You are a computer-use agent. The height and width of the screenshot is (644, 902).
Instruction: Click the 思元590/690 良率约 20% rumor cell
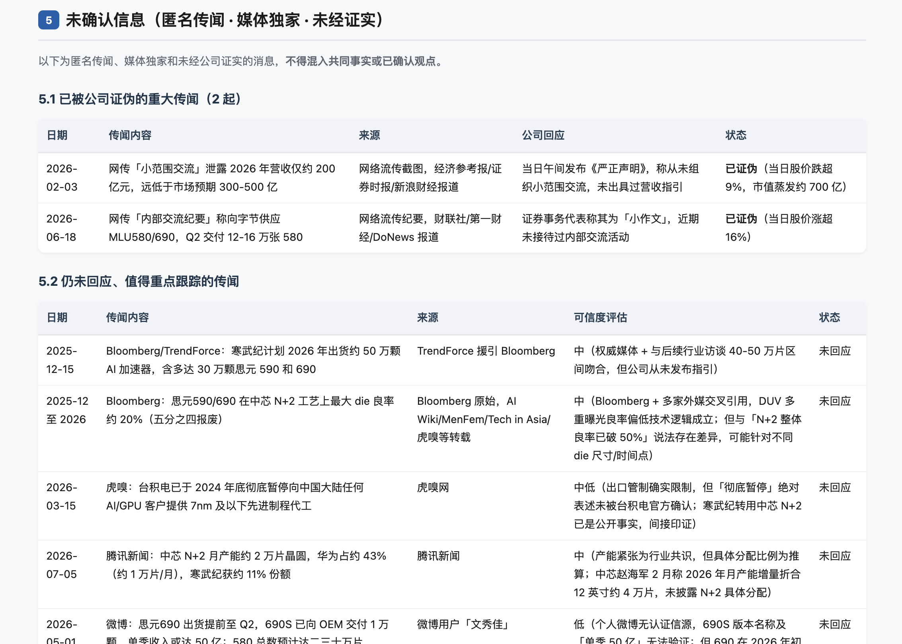coord(250,410)
